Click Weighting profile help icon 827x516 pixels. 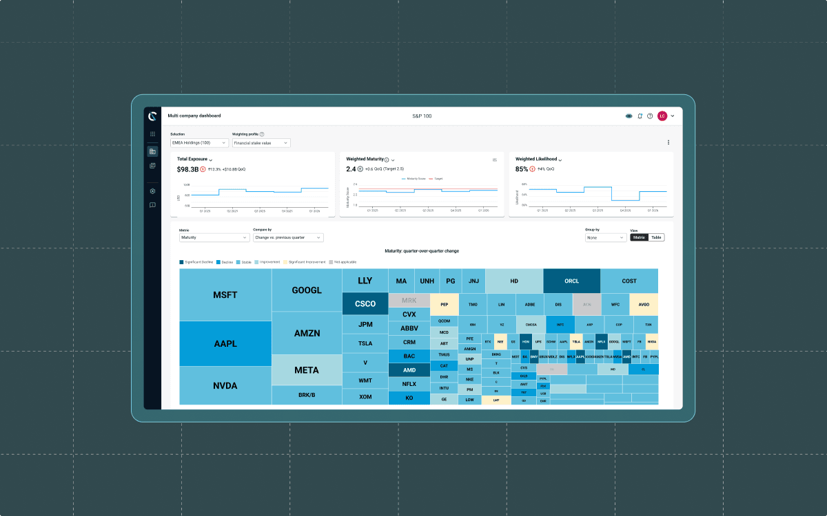(262, 134)
